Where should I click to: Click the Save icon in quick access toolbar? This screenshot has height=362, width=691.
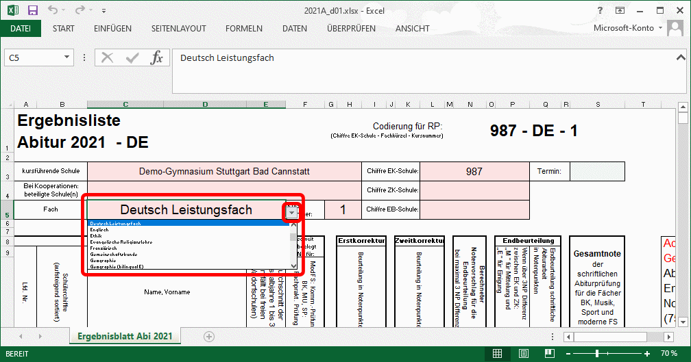click(x=32, y=11)
